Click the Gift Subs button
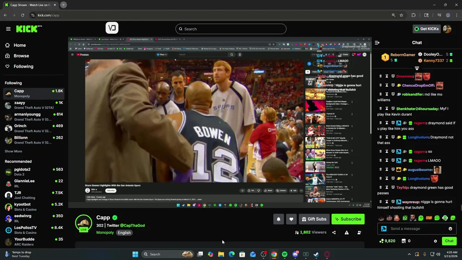Viewport: 462px width, 260px height. (314, 219)
